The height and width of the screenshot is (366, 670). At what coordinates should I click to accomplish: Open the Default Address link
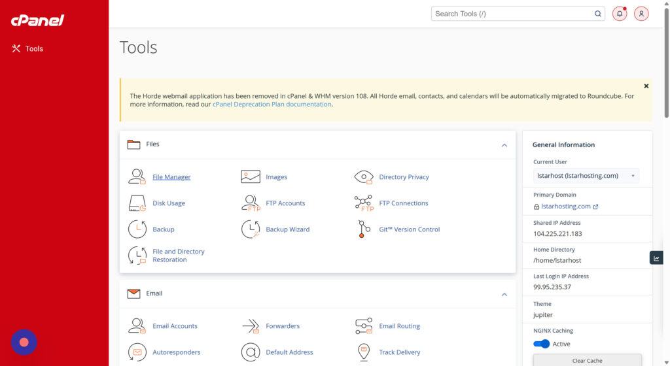point(289,352)
